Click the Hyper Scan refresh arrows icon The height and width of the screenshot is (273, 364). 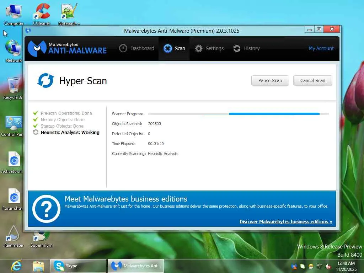[45, 81]
